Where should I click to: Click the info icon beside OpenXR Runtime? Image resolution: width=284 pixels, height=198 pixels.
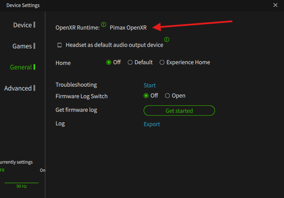coord(104,25)
